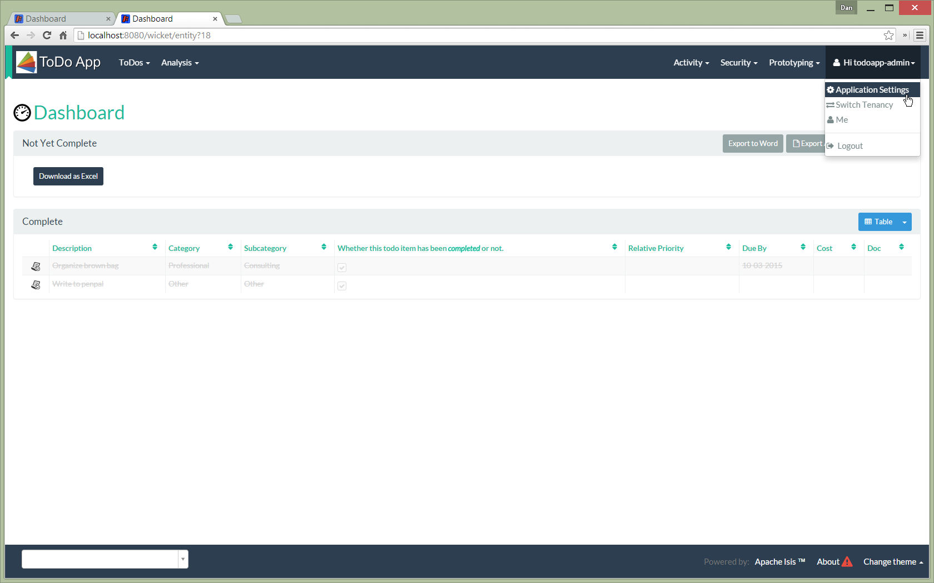934x583 pixels.
Task: Select Application Settings from user menu
Action: tap(872, 90)
